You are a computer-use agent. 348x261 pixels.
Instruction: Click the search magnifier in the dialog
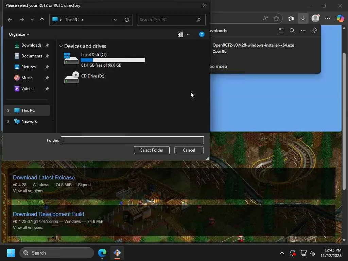coord(198,20)
